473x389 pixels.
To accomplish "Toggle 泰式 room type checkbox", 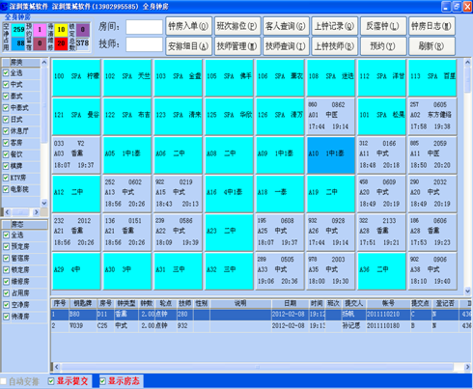I will point(6,97).
